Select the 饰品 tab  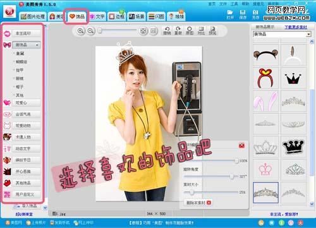tap(77, 16)
